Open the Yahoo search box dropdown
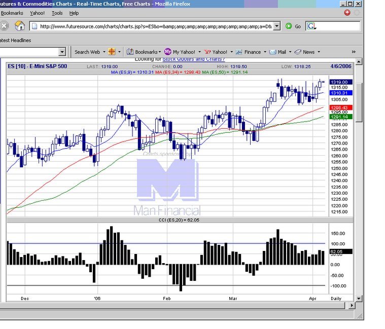This screenshot has width=385, height=329. (x=62, y=52)
